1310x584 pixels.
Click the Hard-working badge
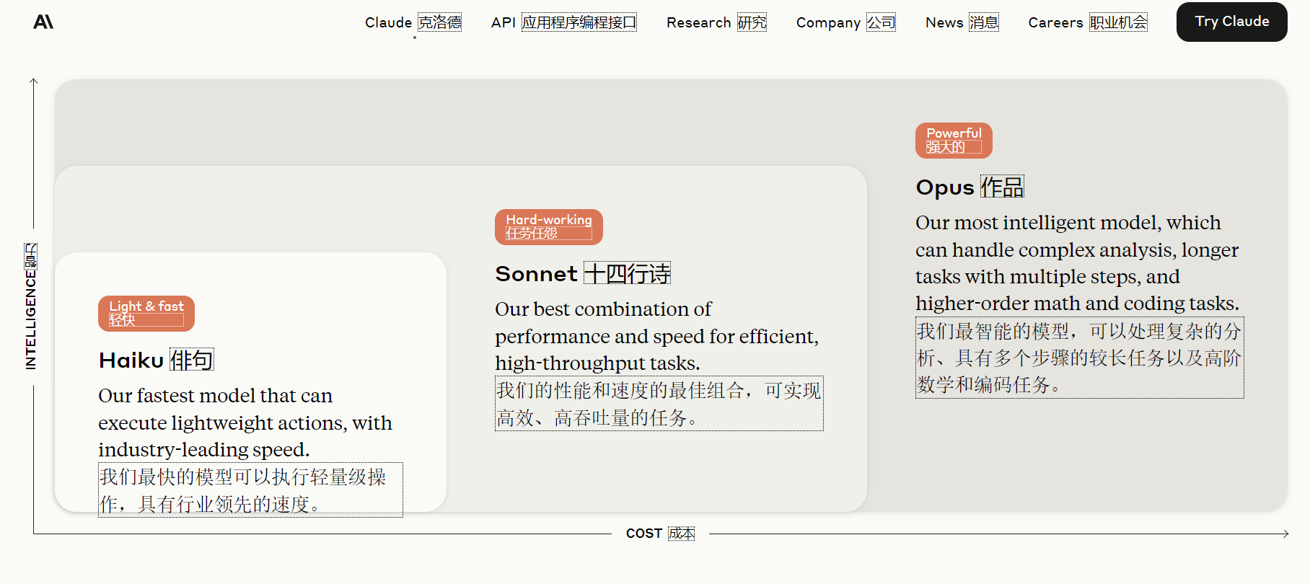tap(549, 227)
